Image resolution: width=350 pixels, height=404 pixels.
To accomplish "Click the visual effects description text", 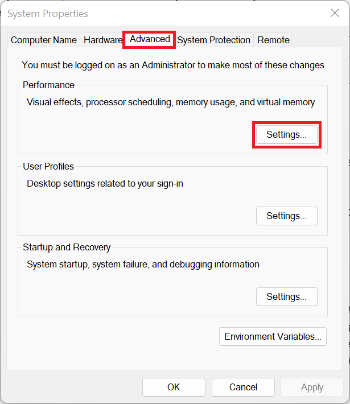I will coord(171,102).
